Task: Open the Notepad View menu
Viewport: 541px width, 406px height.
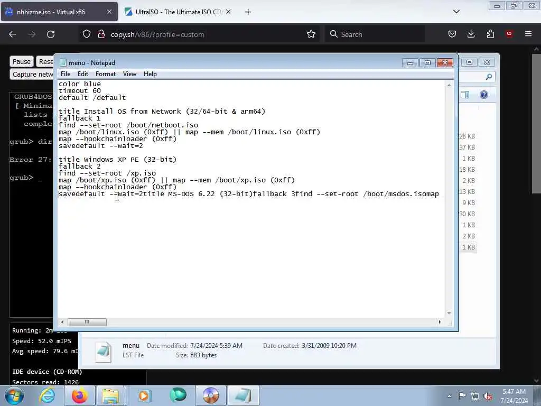Action: (x=130, y=74)
